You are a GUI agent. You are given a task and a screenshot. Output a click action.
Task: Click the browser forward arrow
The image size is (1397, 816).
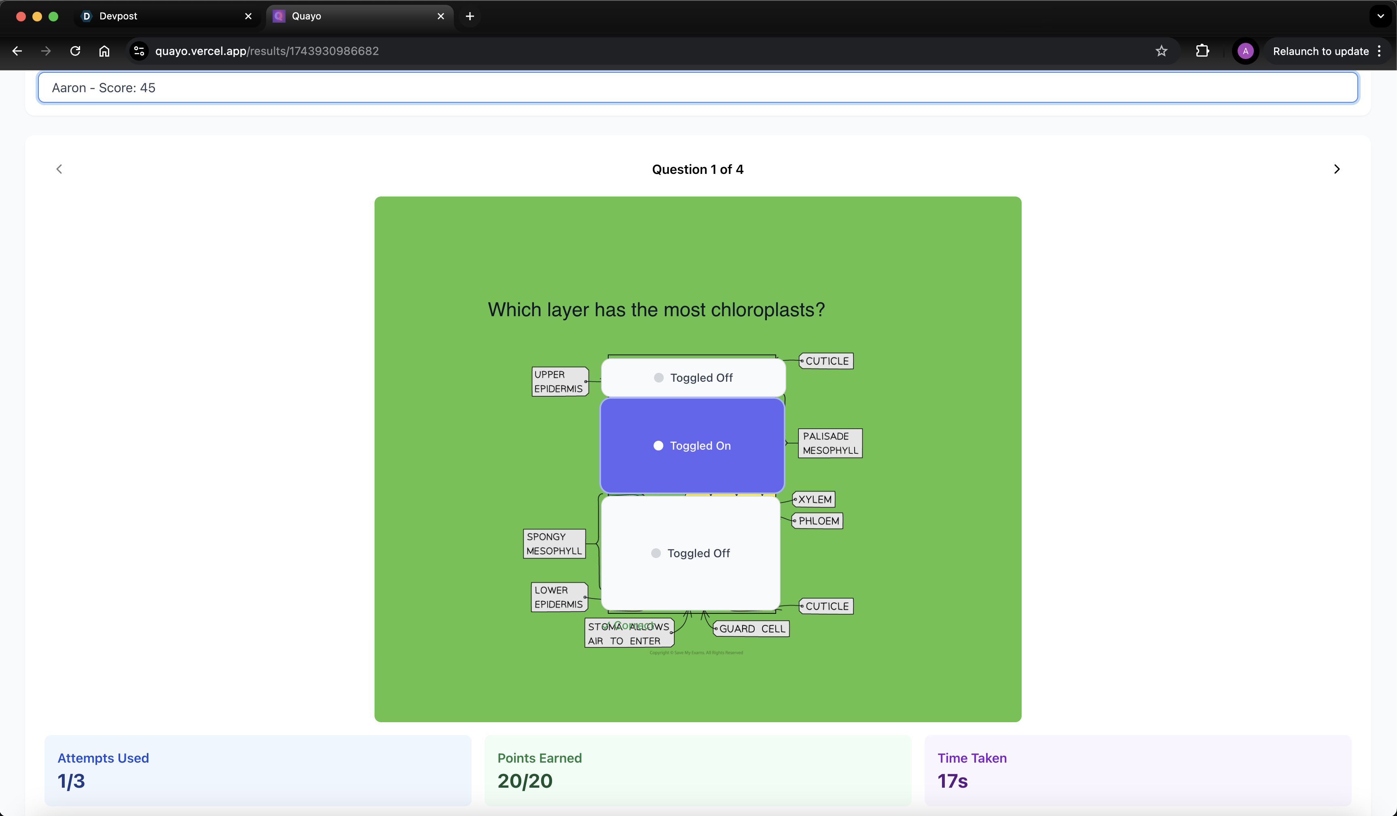pos(46,51)
